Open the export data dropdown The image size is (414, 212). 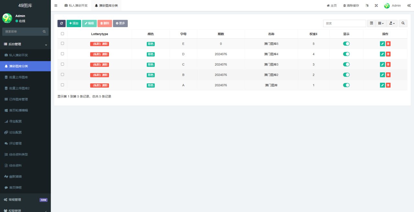pyautogui.click(x=392, y=23)
